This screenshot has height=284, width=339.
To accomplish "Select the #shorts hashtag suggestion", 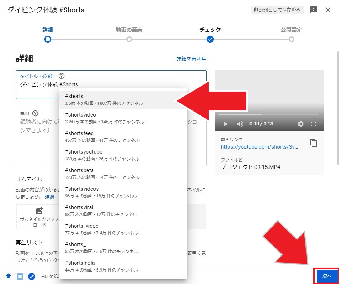I will pos(123,99).
